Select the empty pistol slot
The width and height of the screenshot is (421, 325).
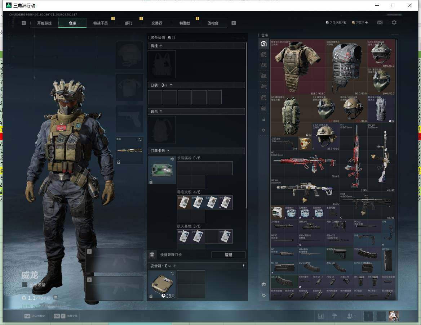pos(129,119)
